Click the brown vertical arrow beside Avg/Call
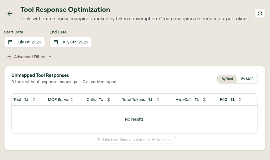 tap(204, 99)
